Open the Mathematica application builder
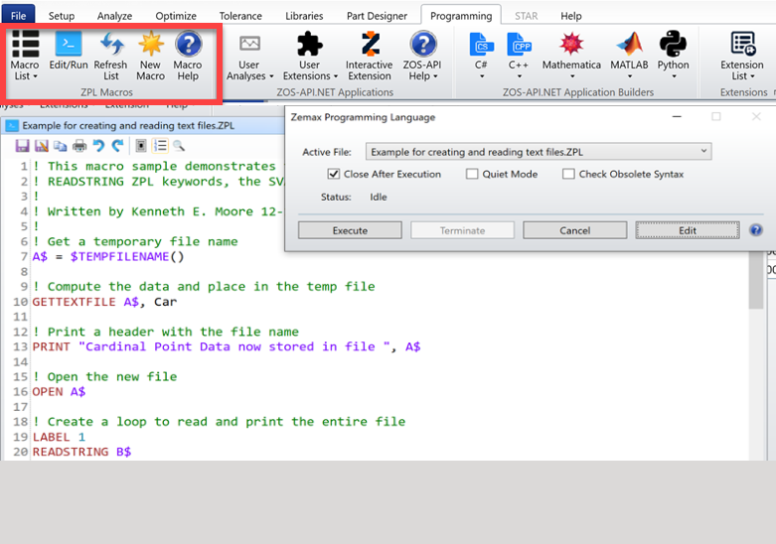 571,55
